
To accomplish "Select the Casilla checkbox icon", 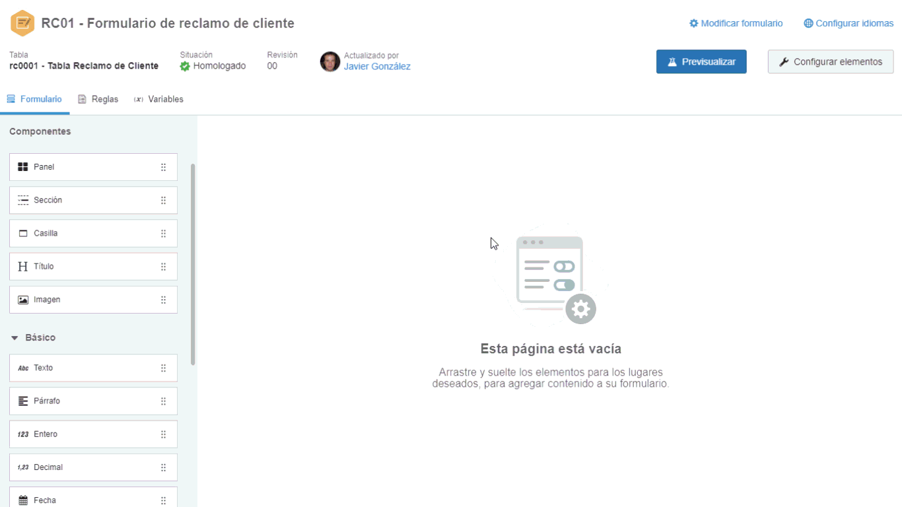I will click(x=24, y=233).
